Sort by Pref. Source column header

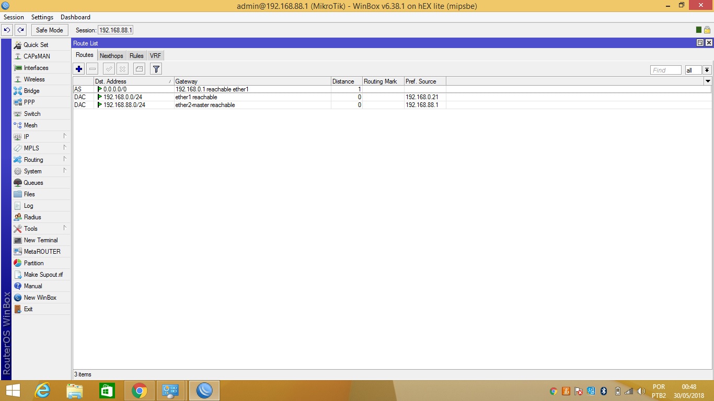(425, 81)
